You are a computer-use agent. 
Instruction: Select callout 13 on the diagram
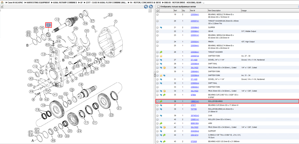point(57,19)
